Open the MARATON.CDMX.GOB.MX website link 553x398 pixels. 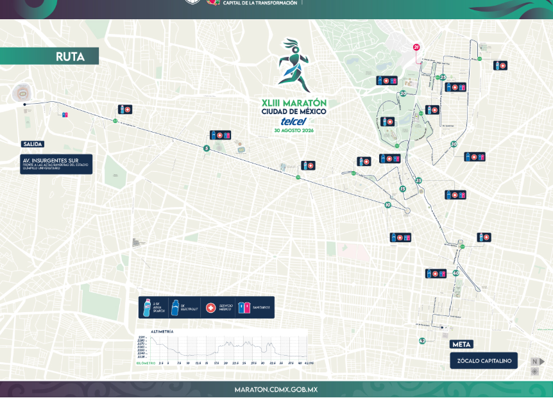(x=276, y=390)
